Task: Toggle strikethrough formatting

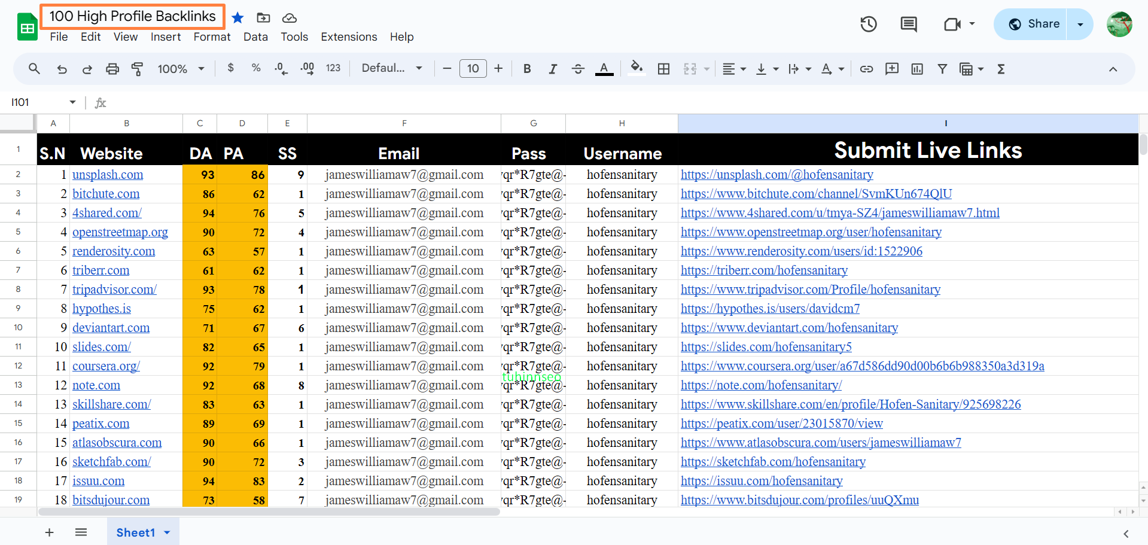Action: coord(578,69)
